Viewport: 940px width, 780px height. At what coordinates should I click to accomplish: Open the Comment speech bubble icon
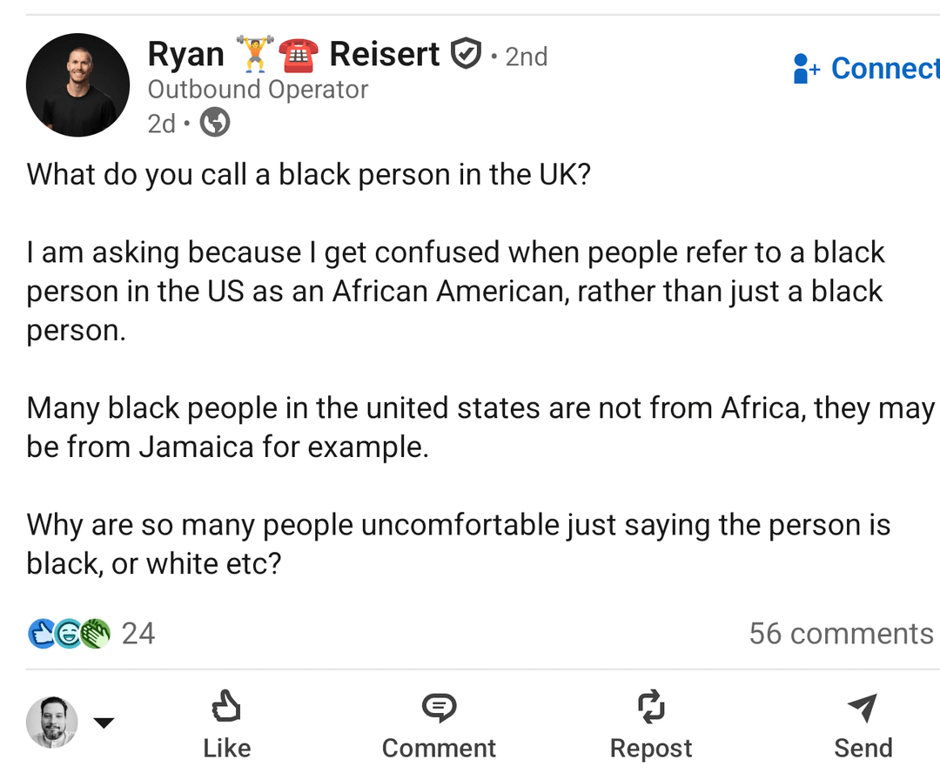tap(439, 707)
